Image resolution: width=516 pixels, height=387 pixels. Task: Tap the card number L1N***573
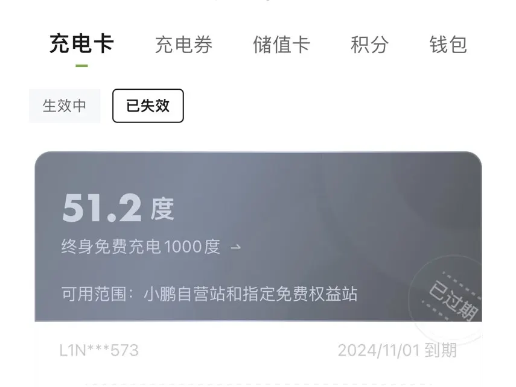point(99,350)
